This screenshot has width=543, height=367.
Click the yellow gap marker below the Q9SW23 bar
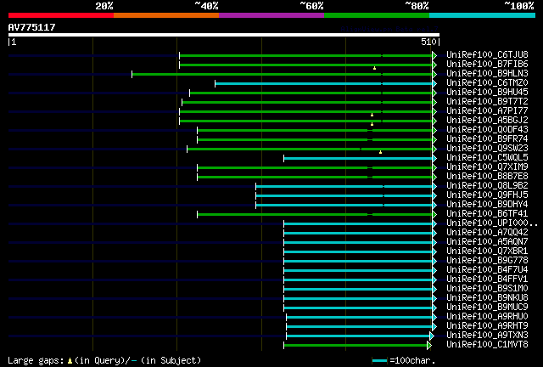point(380,152)
